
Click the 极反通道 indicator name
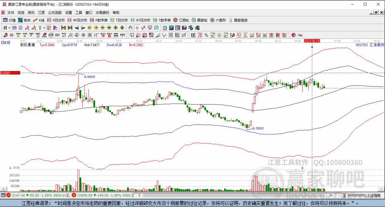click(x=27, y=45)
